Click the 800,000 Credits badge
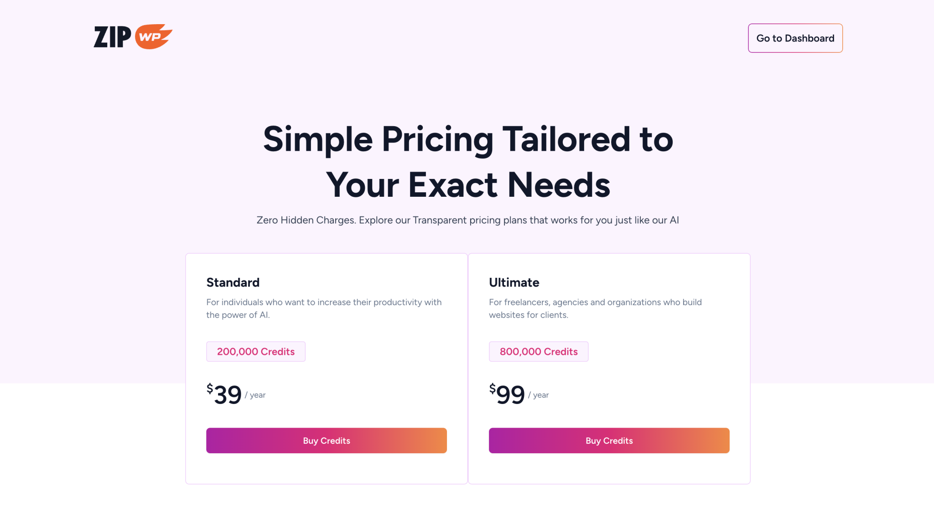 (x=539, y=351)
